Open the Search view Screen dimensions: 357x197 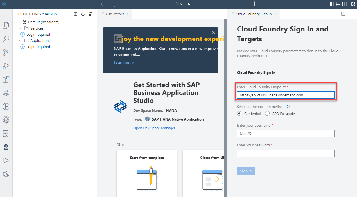pos(6,39)
